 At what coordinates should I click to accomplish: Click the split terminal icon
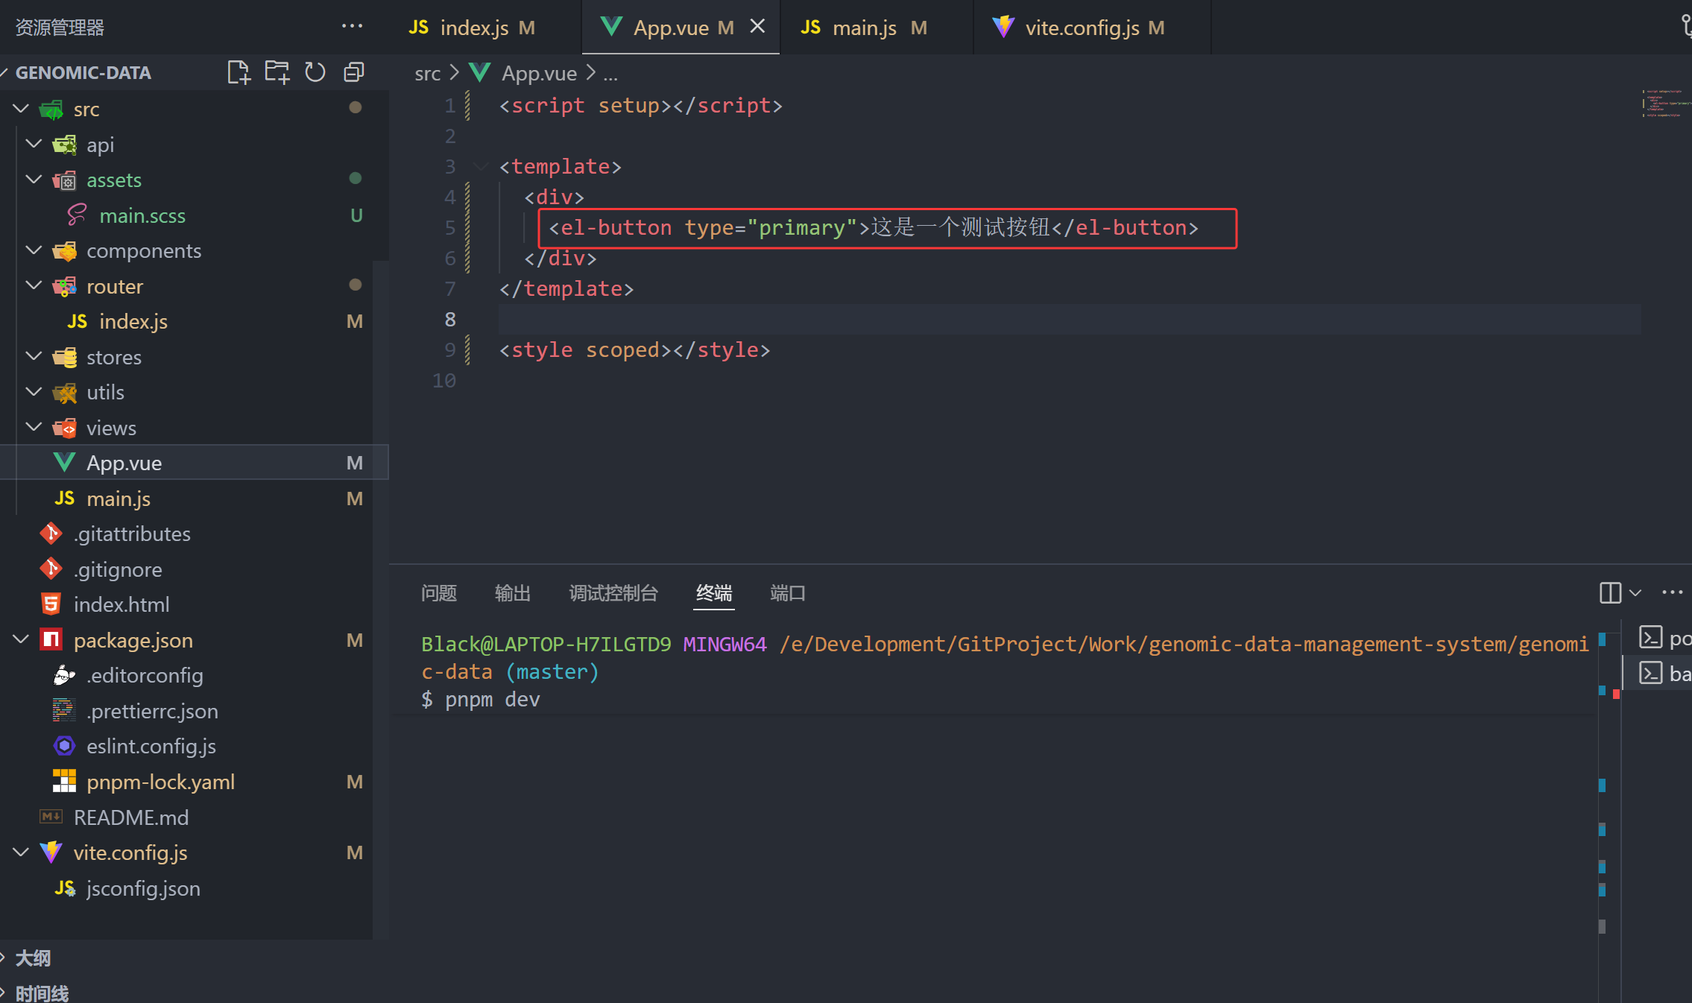coord(1610,593)
